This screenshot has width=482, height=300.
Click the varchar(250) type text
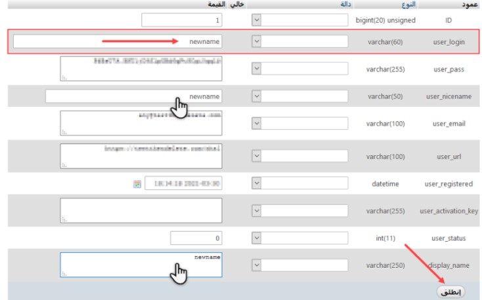pyautogui.click(x=385, y=266)
